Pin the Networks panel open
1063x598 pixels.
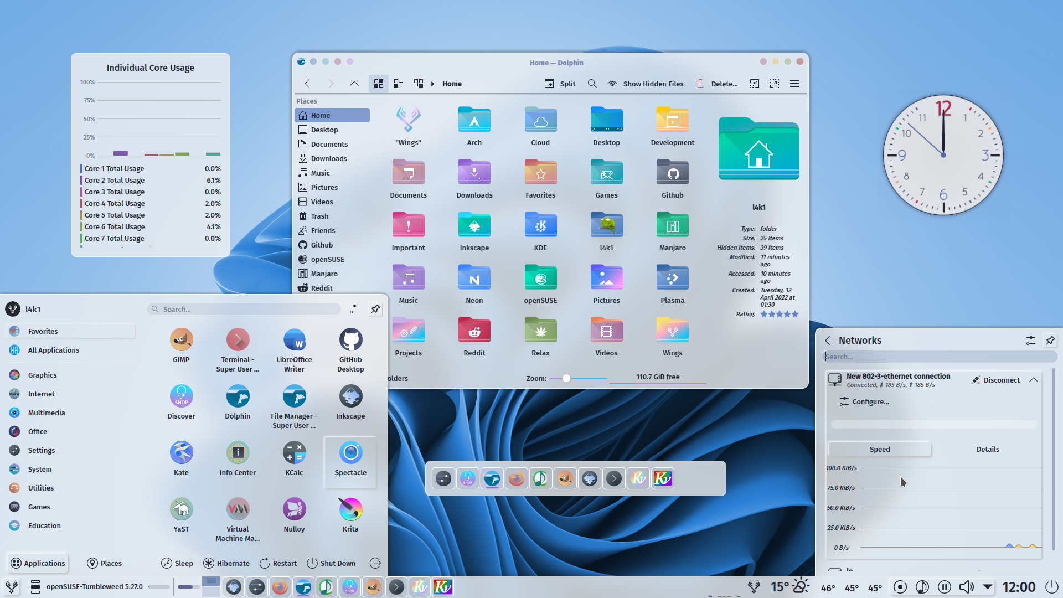[x=1050, y=341]
